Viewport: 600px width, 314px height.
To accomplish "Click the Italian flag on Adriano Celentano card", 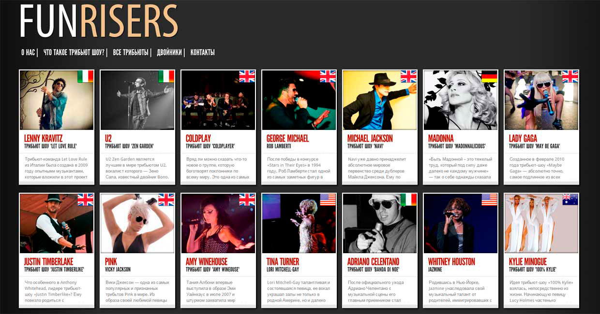I will (409, 200).
